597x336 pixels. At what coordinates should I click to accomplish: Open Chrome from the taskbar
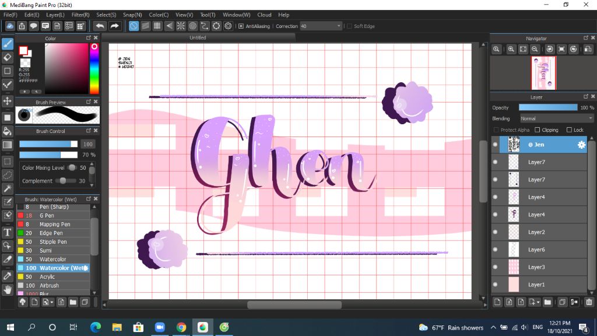pyautogui.click(x=181, y=327)
